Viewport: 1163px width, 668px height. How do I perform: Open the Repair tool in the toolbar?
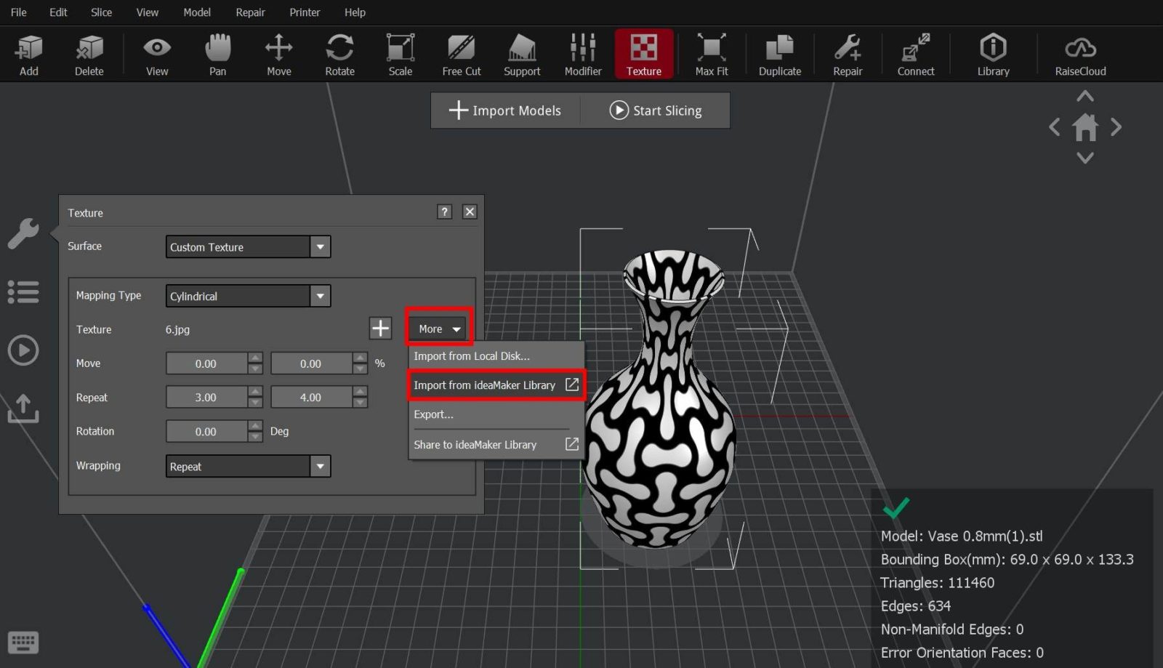click(x=847, y=54)
